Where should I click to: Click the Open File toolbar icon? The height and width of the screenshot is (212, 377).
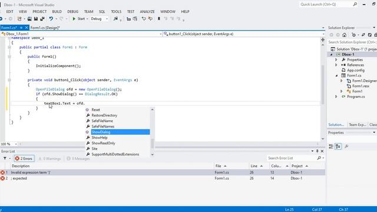point(29,19)
